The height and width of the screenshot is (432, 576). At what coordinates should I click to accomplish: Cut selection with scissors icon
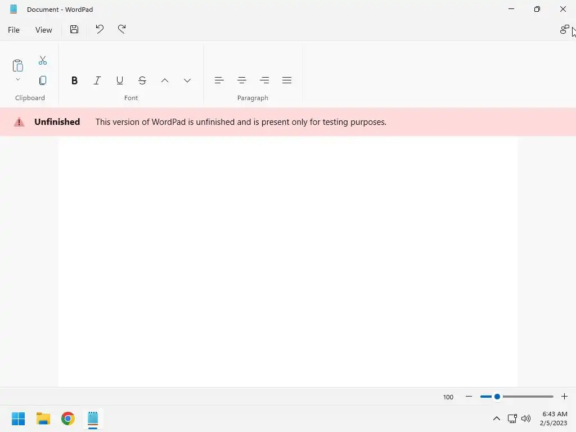[43, 60]
